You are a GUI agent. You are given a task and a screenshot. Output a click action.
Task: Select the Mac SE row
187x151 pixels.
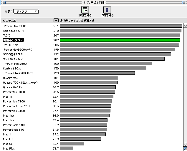click(8, 144)
